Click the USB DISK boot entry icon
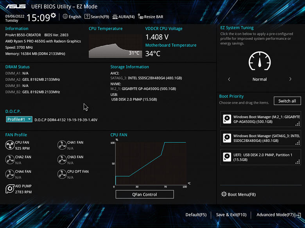The image size is (305, 228). (x=227, y=157)
